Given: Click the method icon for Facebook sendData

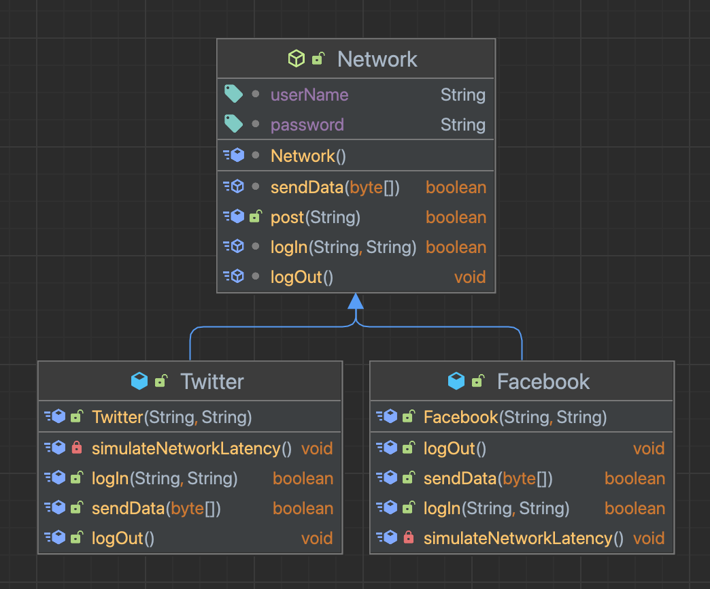Looking at the screenshot, I should (387, 477).
